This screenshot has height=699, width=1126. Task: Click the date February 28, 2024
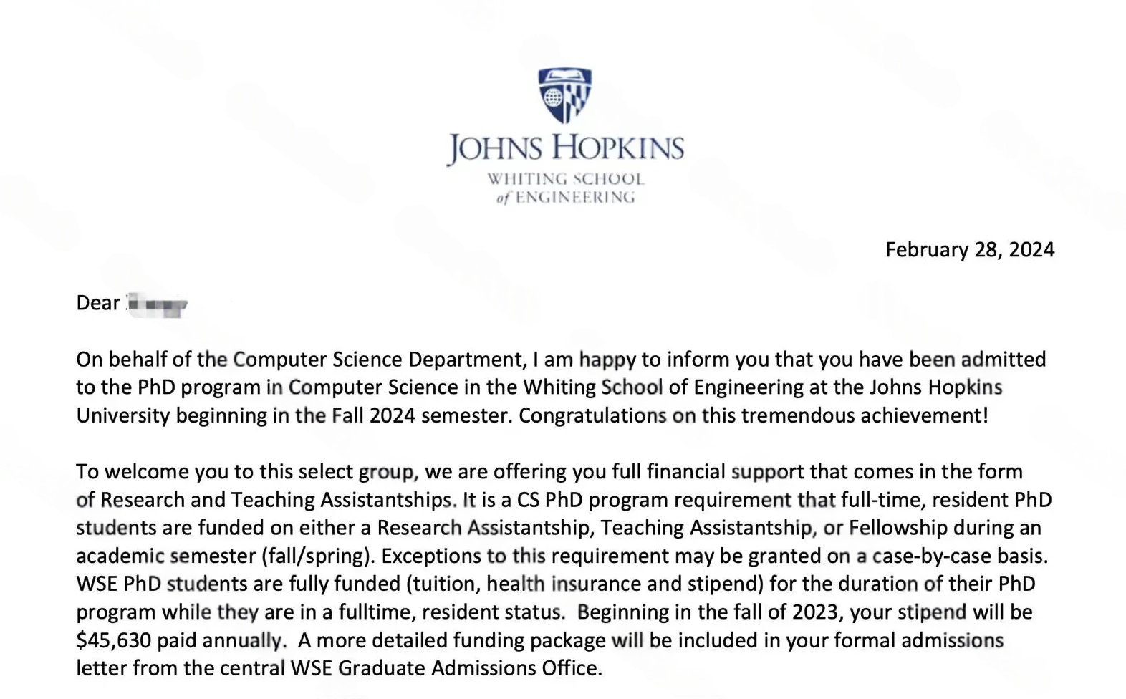pos(969,249)
